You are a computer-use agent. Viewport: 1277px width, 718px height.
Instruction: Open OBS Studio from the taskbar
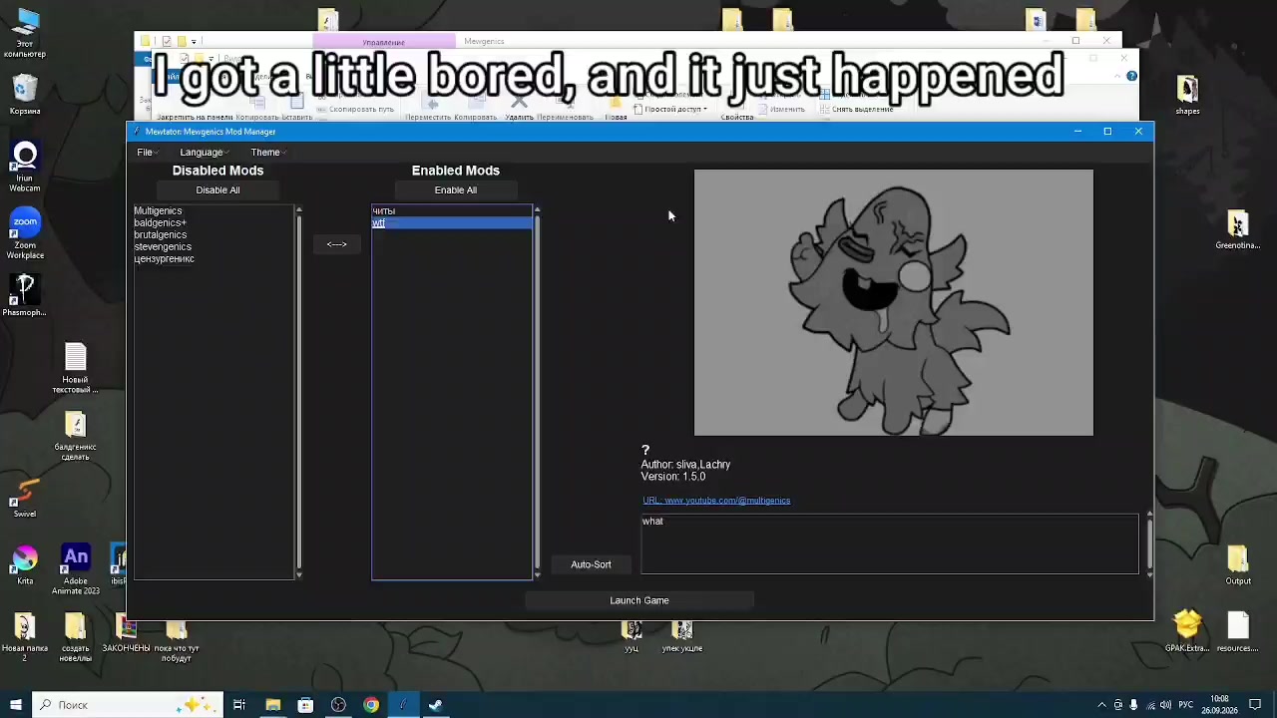pos(338,705)
